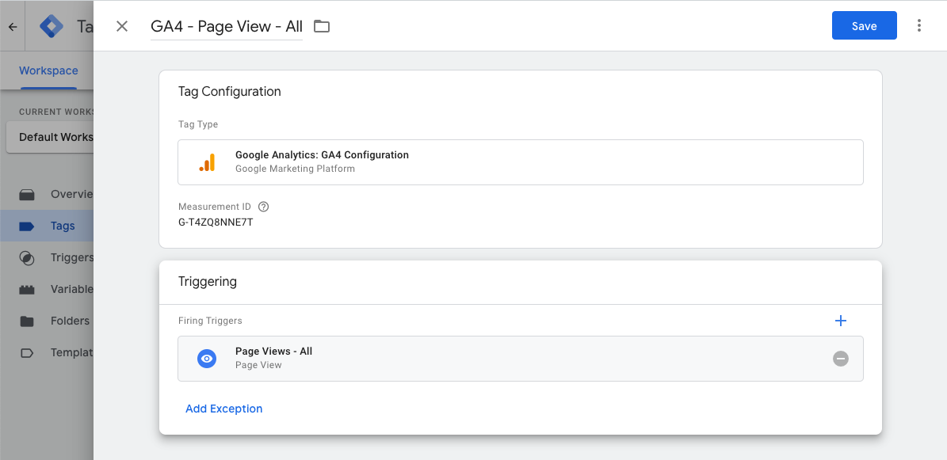Add a new firing trigger with plus icon

tap(841, 321)
